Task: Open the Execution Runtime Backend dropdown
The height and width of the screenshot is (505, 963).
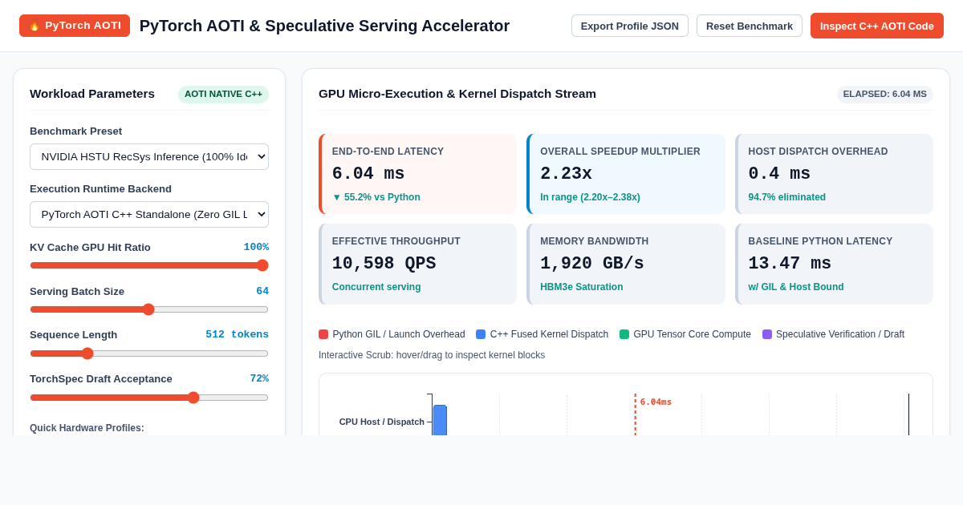Action: click(149, 214)
